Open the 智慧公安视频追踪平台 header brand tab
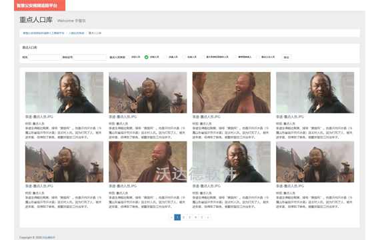The height and width of the screenshot is (240, 380). click(x=39, y=5)
